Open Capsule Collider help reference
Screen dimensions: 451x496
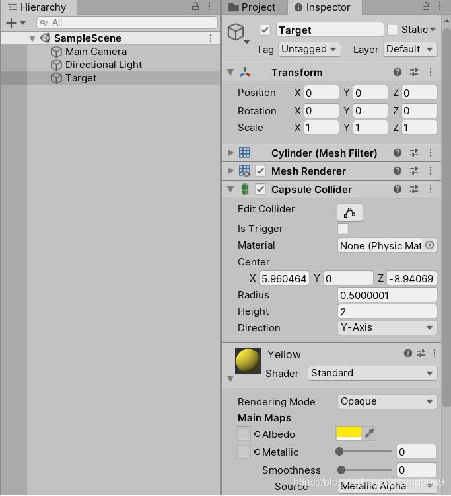point(398,190)
